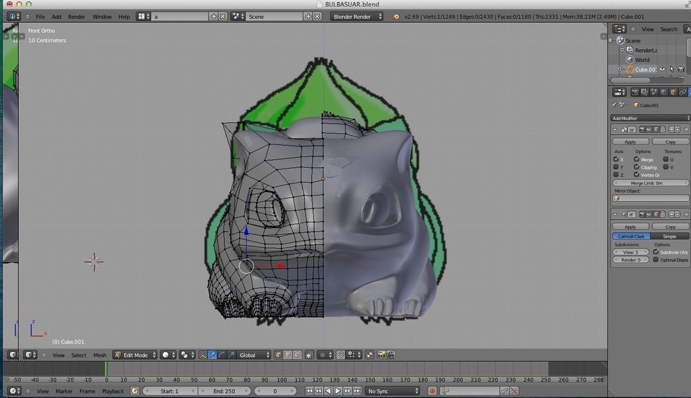The height and width of the screenshot is (398, 691).
Task: Open the Help menu
Action: 124,16
